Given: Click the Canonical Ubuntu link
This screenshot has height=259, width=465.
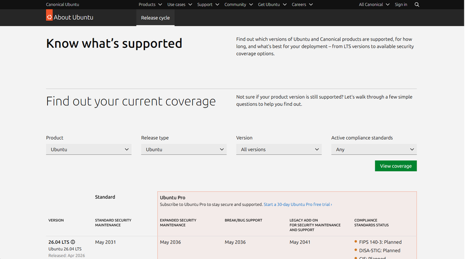Looking at the screenshot, I should [x=63, y=5].
